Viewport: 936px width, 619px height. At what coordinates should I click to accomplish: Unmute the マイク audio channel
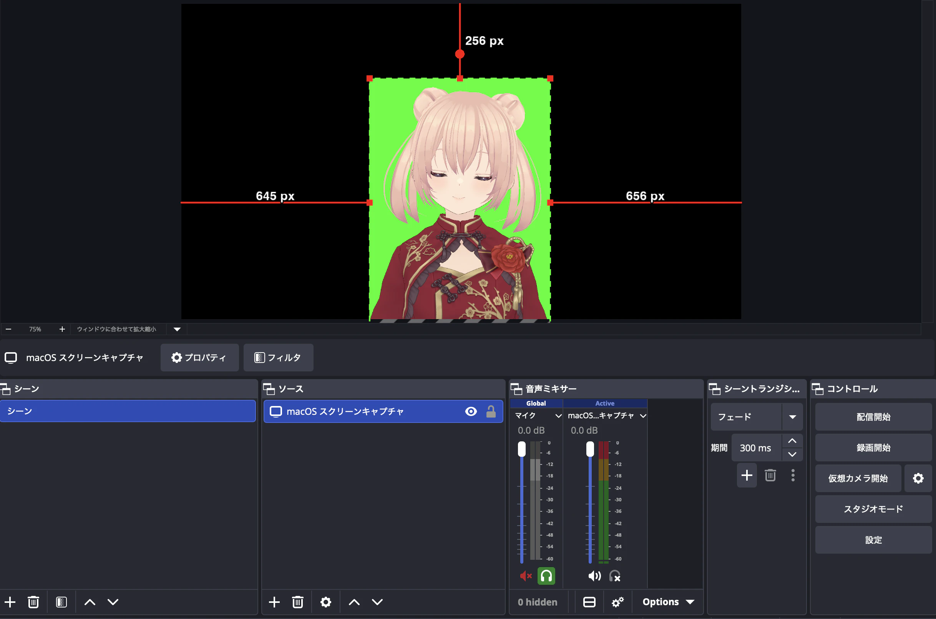[526, 576]
